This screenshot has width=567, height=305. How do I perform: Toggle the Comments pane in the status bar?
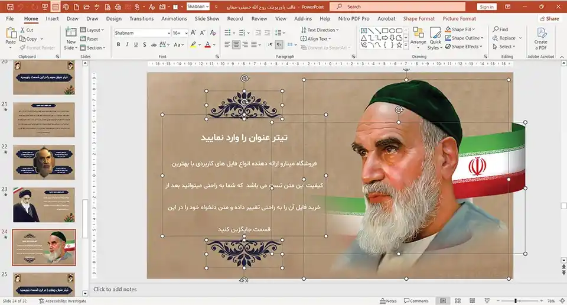(416, 301)
